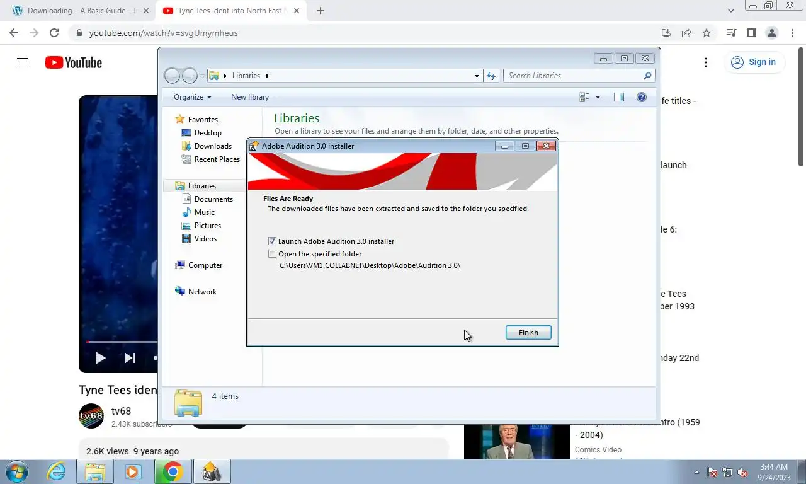Play the YouTube video

pyautogui.click(x=100, y=358)
